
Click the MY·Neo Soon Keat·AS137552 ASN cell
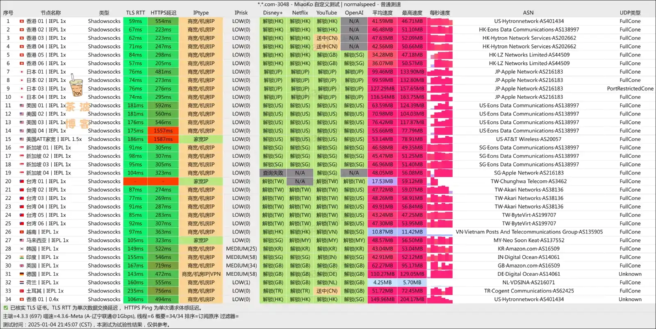pos(529,241)
